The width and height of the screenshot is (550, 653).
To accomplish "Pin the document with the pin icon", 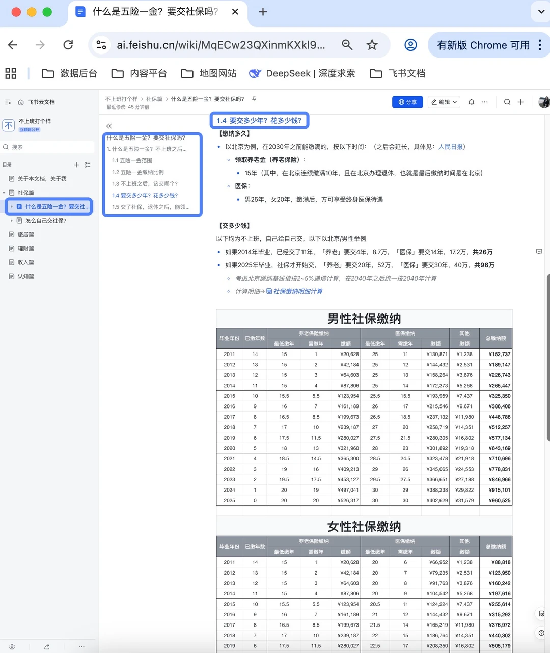I will 254,99.
